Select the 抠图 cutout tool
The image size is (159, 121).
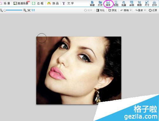pyautogui.click(x=116, y=3)
